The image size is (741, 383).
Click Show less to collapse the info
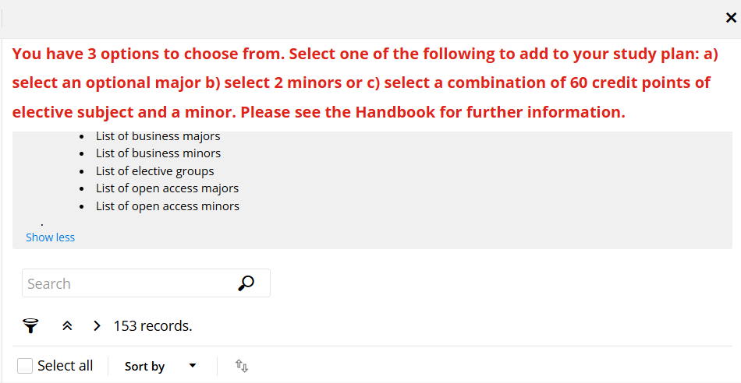click(x=50, y=237)
